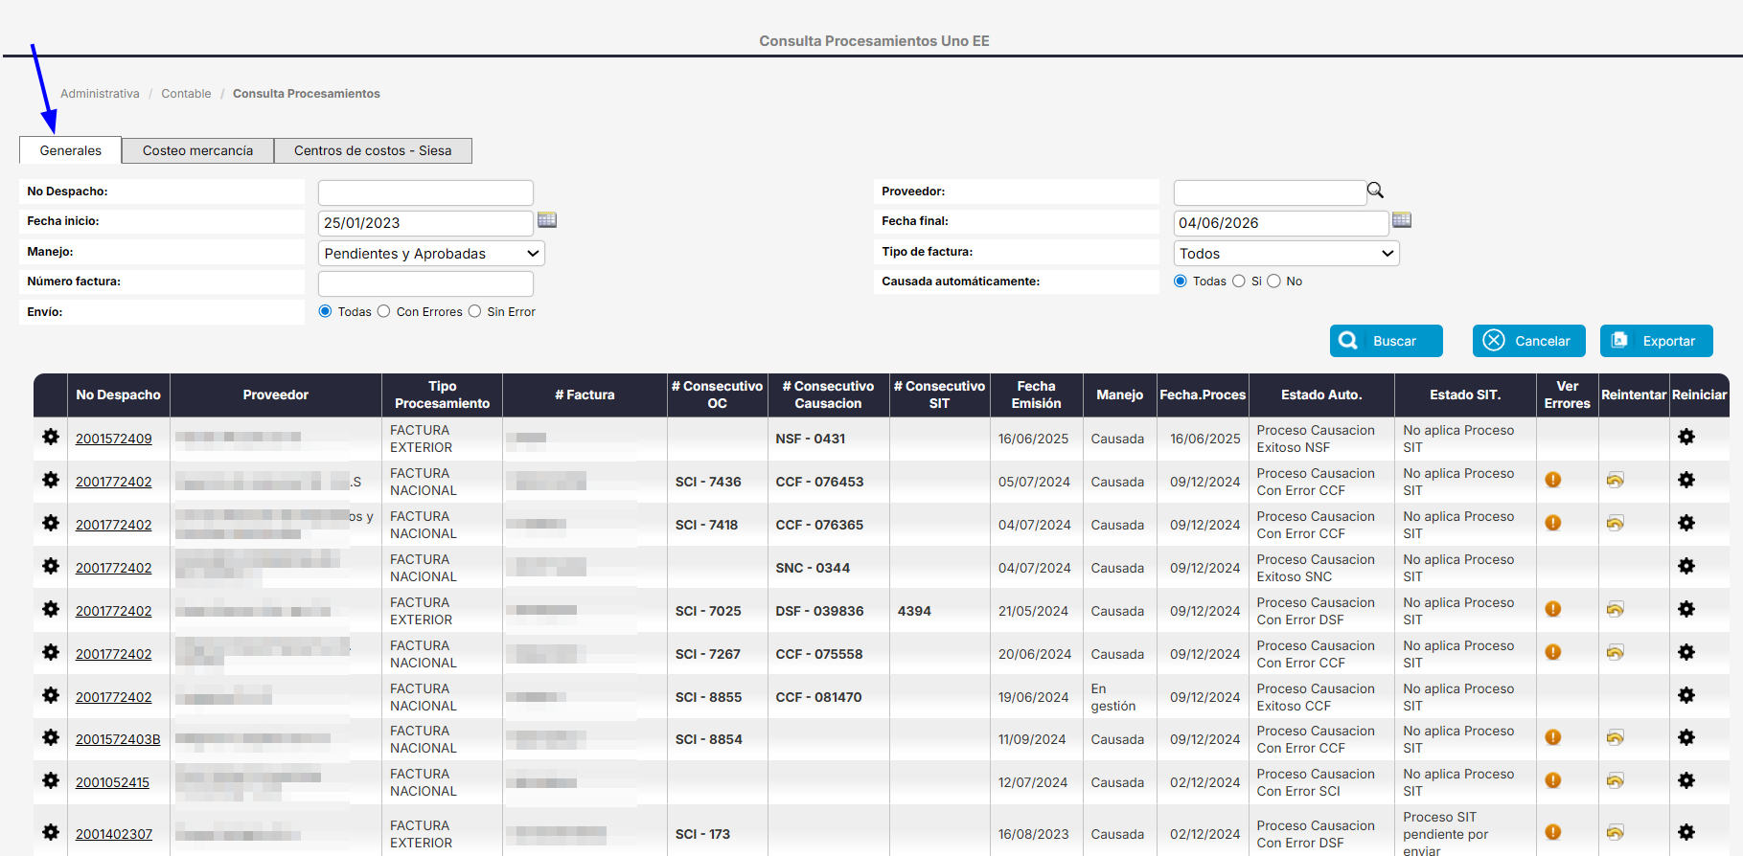Open calendar picker for Fecha final
The width and height of the screenshot is (1743, 856).
pyautogui.click(x=1402, y=220)
